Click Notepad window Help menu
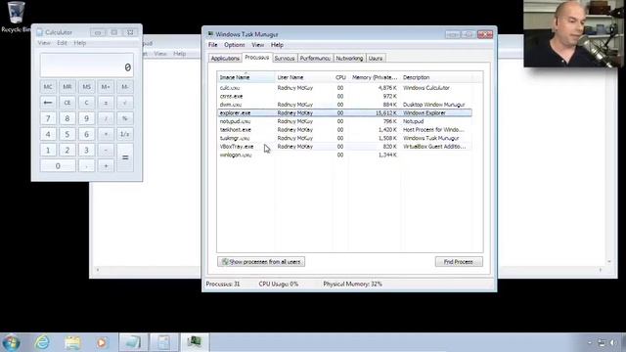Image resolution: width=626 pixels, height=352 pixels. 180,54
